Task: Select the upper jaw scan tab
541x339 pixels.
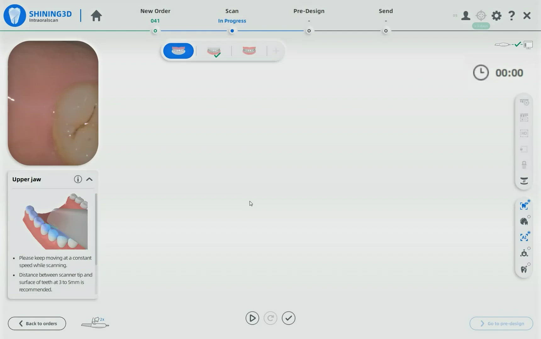Action: pos(178,51)
